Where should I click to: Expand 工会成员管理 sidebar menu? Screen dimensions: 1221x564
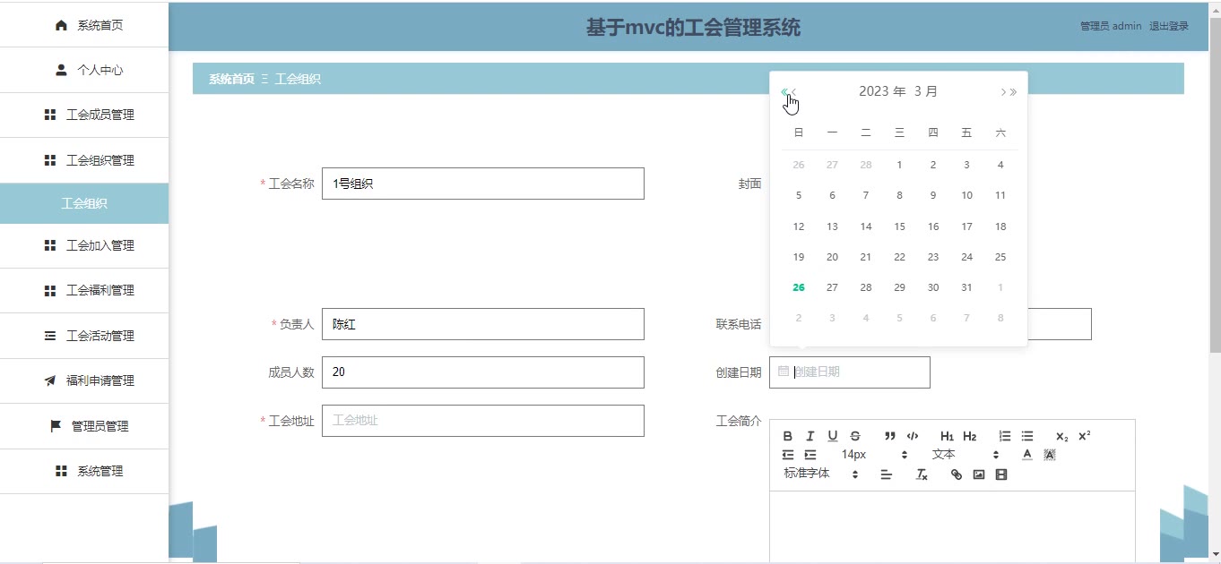(x=84, y=115)
